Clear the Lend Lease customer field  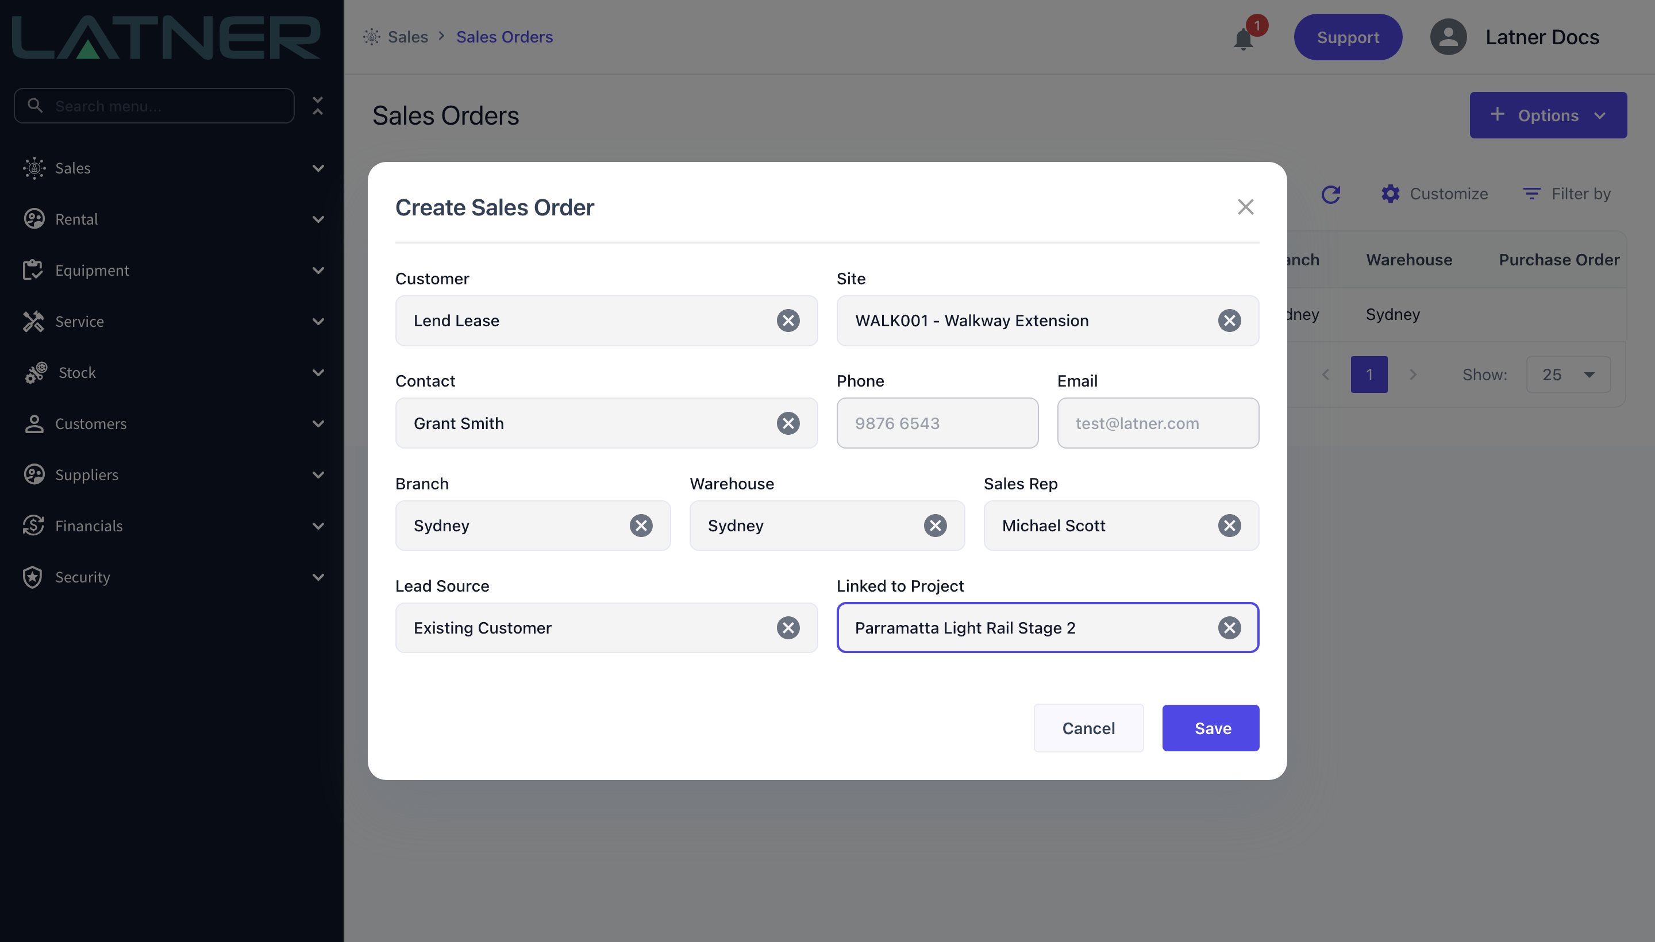coord(788,321)
